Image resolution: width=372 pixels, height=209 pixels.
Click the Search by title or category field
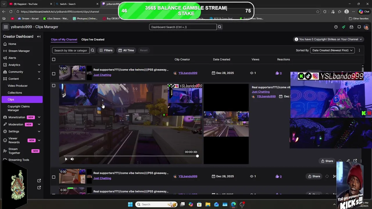click(71, 50)
